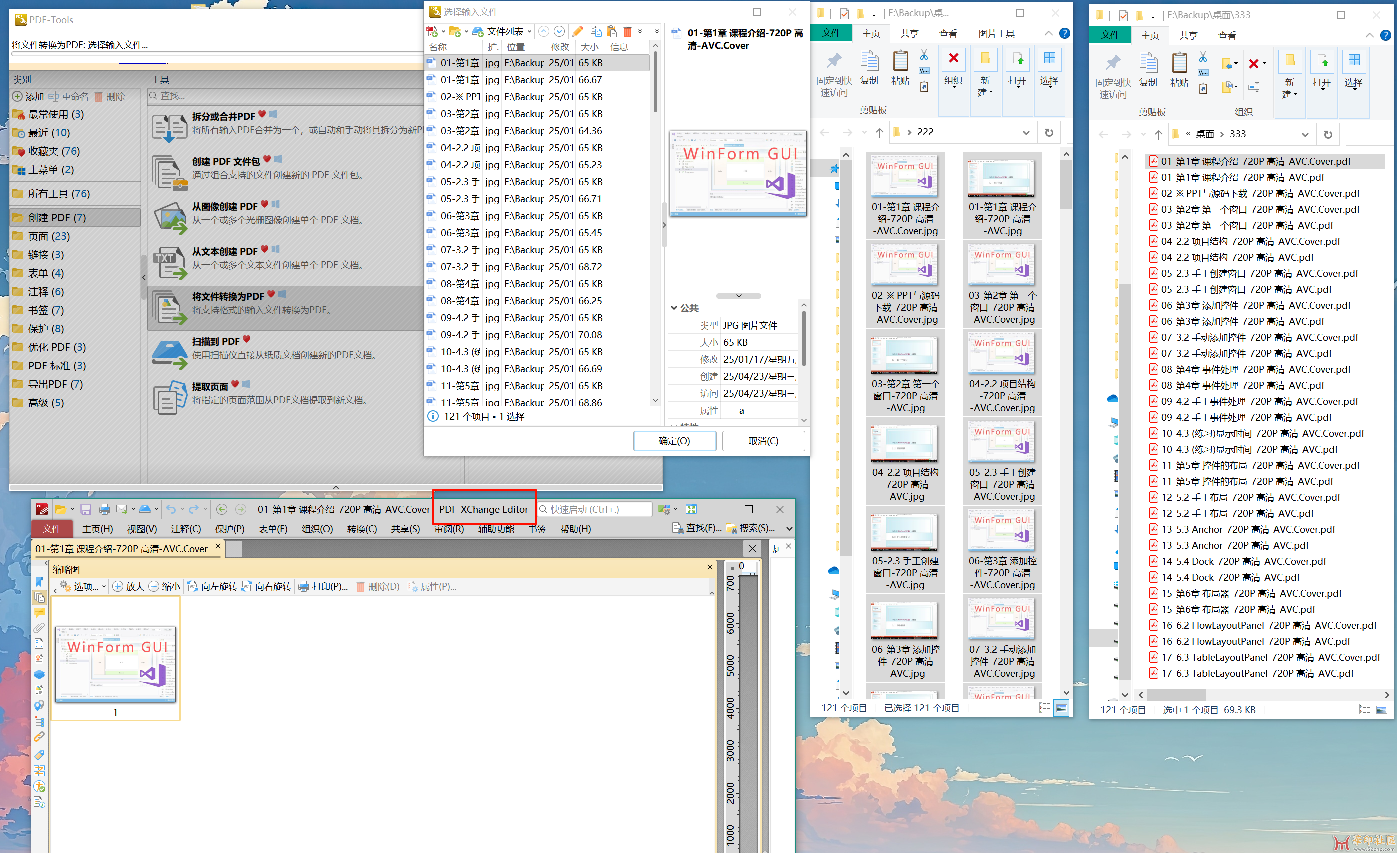Click the 取消(C) button
1397x853 pixels.
[x=763, y=441]
